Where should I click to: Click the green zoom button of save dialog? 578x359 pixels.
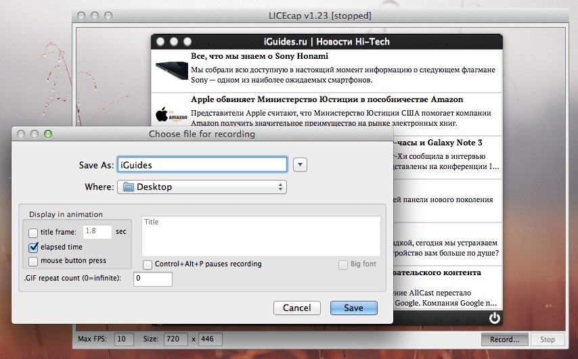pos(48,134)
